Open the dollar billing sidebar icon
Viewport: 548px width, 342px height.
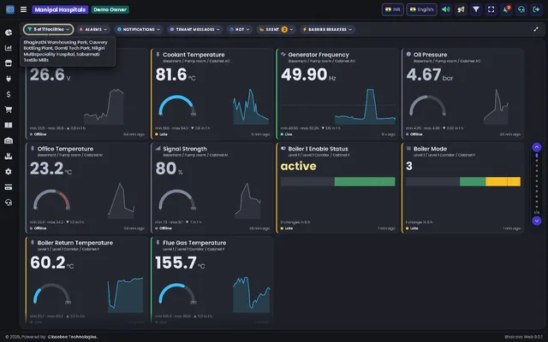[x=9, y=94]
